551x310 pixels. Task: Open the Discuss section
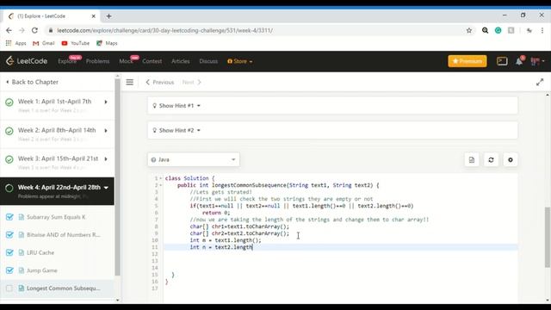[x=208, y=61]
